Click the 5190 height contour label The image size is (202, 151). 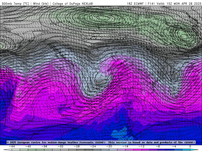113,26
